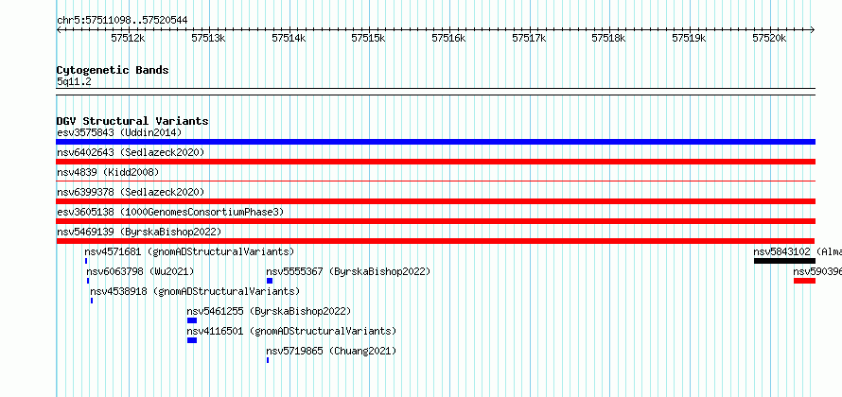Open nsv5555367 (ByrskaBishop2022) label
This screenshot has width=842, height=397.
348,271
